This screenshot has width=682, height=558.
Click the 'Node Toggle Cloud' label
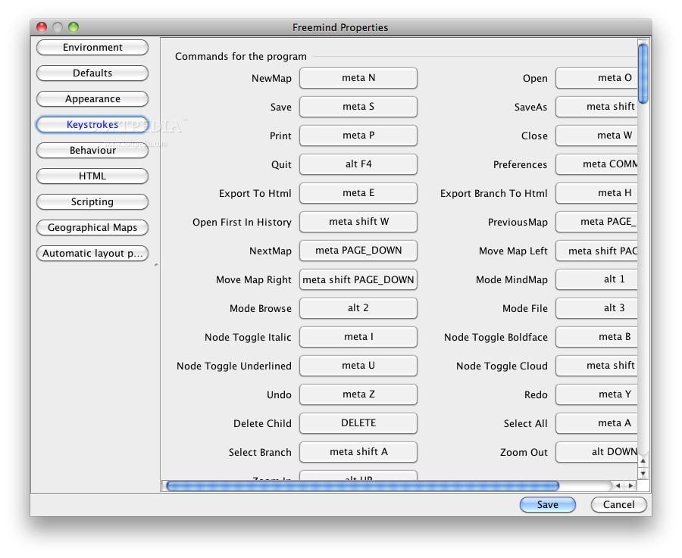coord(502,366)
